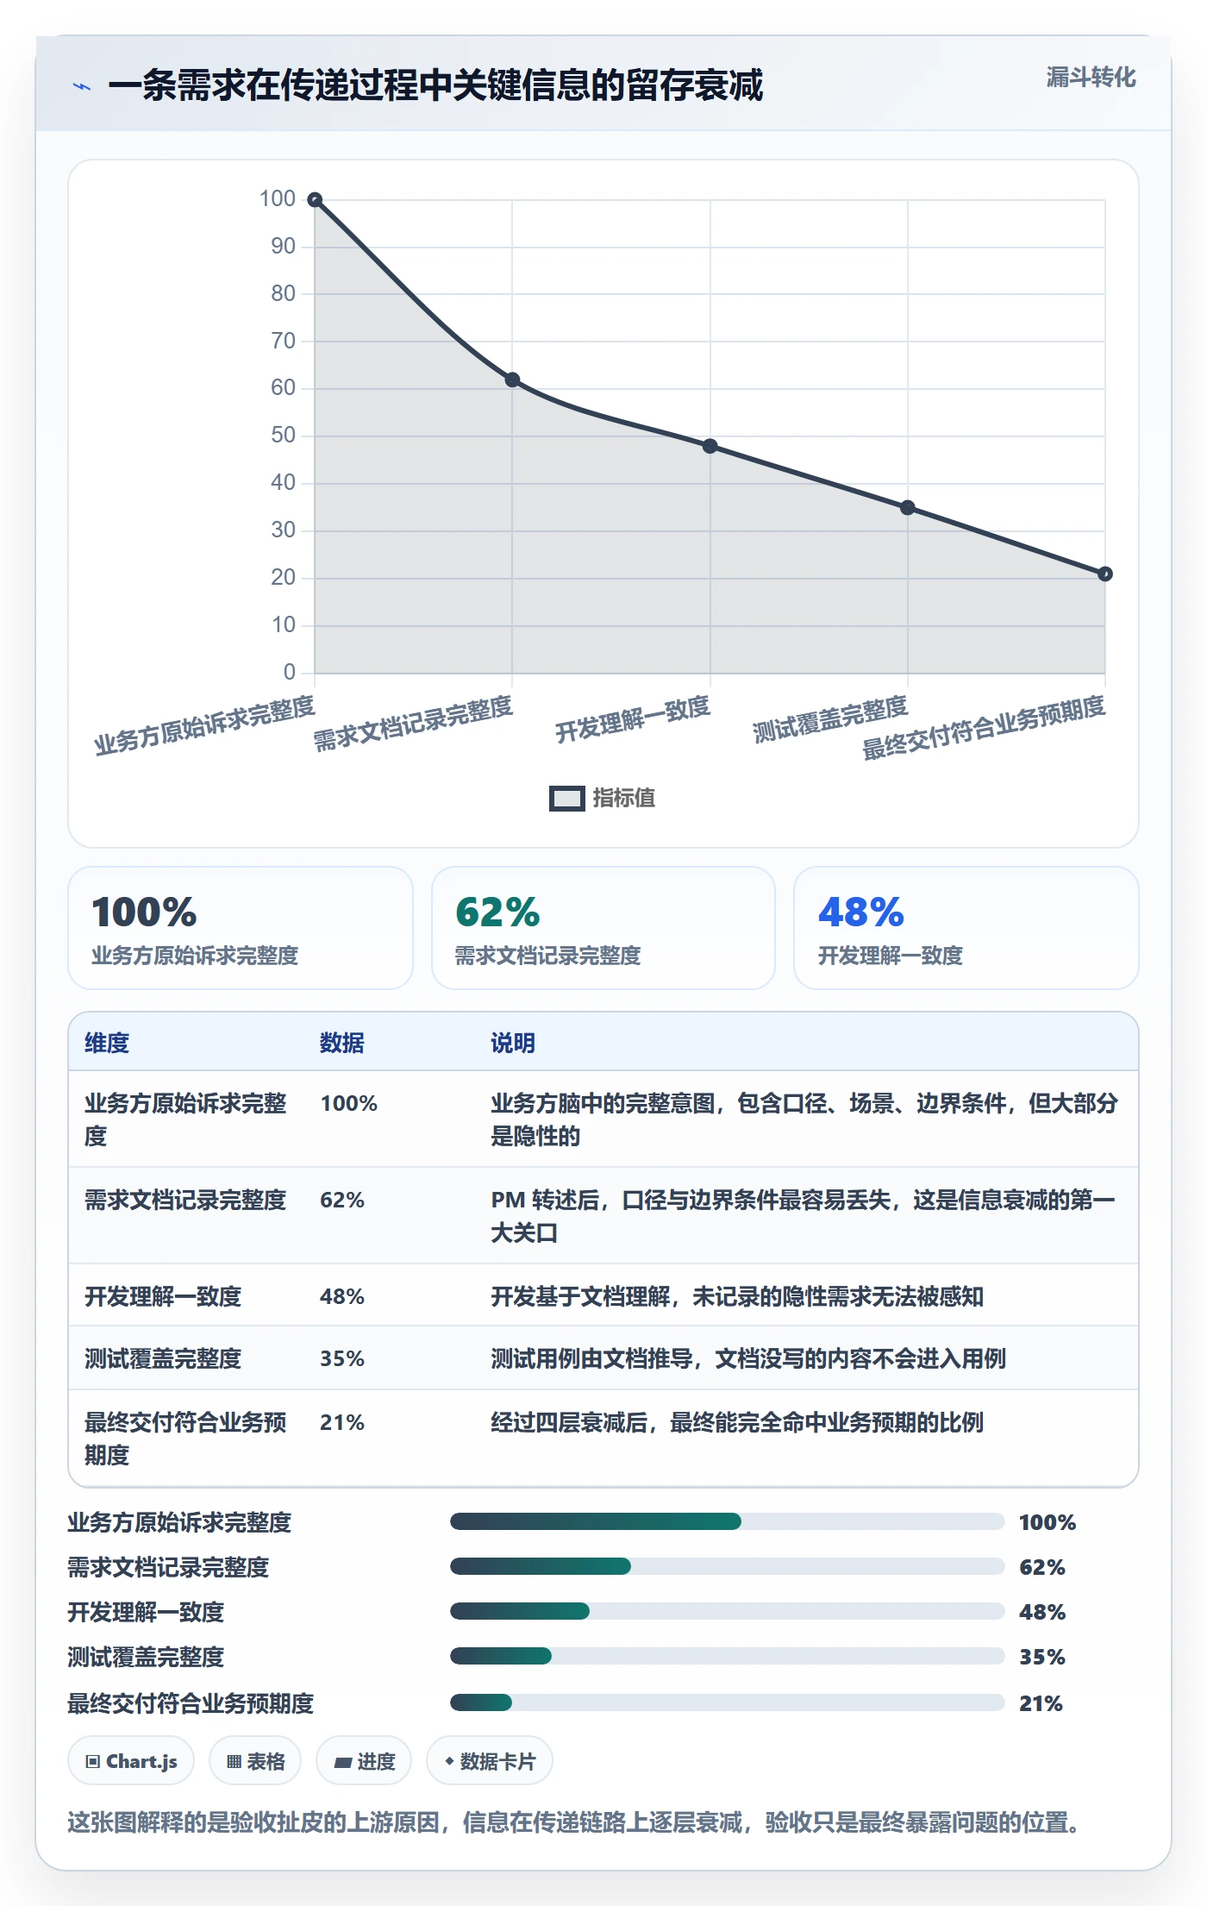This screenshot has height=1906, width=1207.
Task: Click the y-axis label 50
Action: pos(284,436)
